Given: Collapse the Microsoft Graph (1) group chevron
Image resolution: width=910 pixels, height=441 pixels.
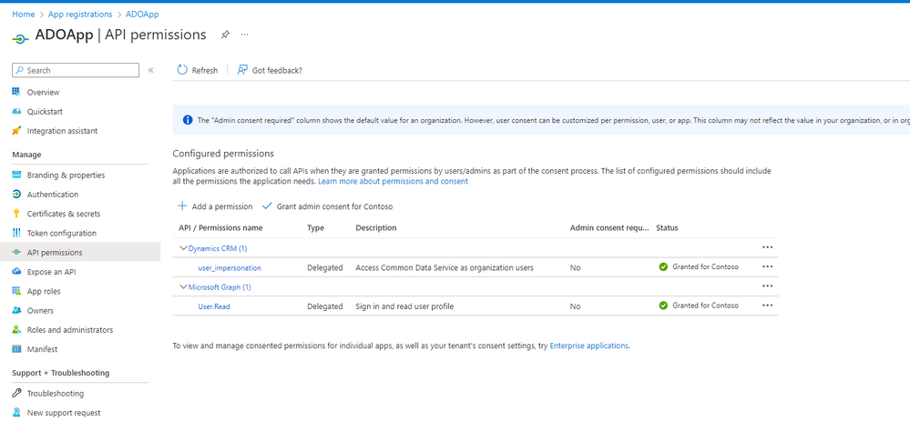Looking at the screenshot, I should tap(183, 286).
